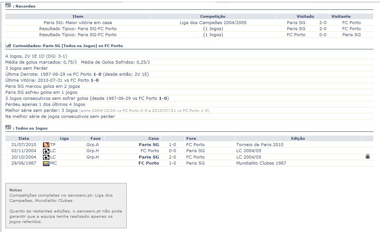Screen dimensions: 380x235
Task: Open the Torneio de Paris 2010 edition link
Action: 260,145
